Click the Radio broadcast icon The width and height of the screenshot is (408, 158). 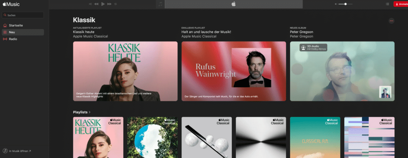pyautogui.click(x=5, y=39)
